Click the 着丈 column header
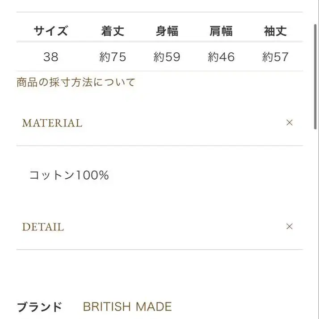The width and height of the screenshot is (319, 319). coord(113,31)
